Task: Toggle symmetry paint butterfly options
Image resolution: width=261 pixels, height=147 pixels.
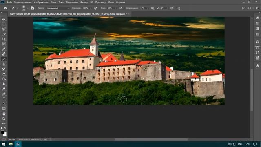Action: (x=178, y=8)
